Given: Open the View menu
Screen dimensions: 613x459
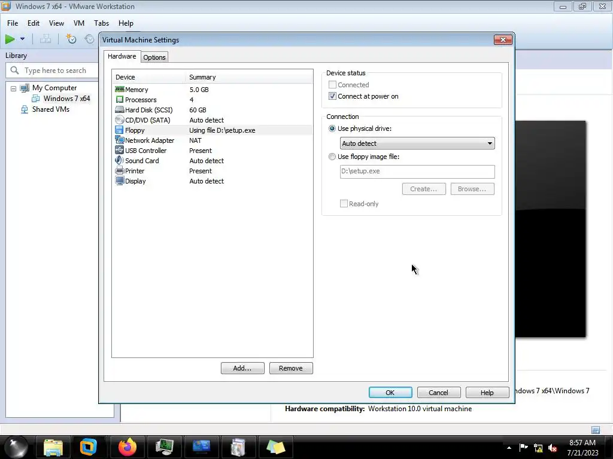Looking at the screenshot, I should coord(56,23).
